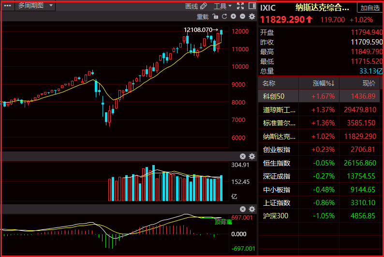Close the MACD indicator panel
The width and height of the screenshot is (384, 257).
click(x=243, y=209)
